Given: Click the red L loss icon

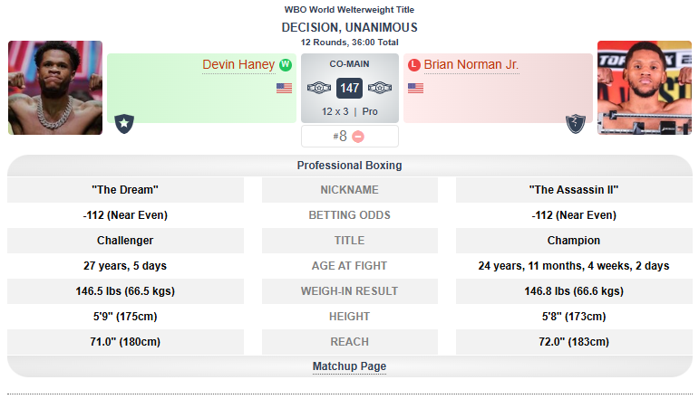Looking at the screenshot, I should tap(414, 65).
